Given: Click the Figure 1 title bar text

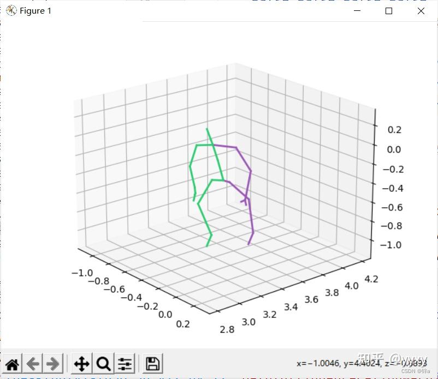Looking at the screenshot, I should click(x=35, y=10).
